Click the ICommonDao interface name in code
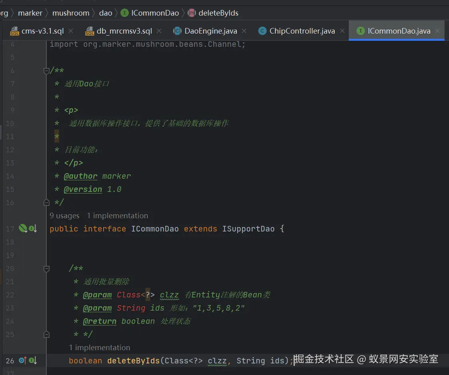The image size is (449, 375). click(x=155, y=229)
